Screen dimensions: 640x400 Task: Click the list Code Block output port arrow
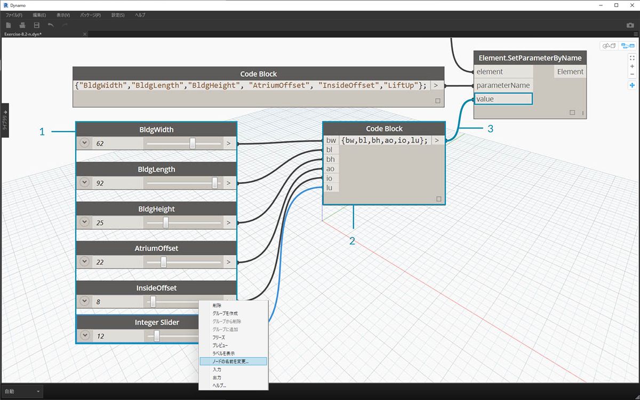[x=437, y=140]
